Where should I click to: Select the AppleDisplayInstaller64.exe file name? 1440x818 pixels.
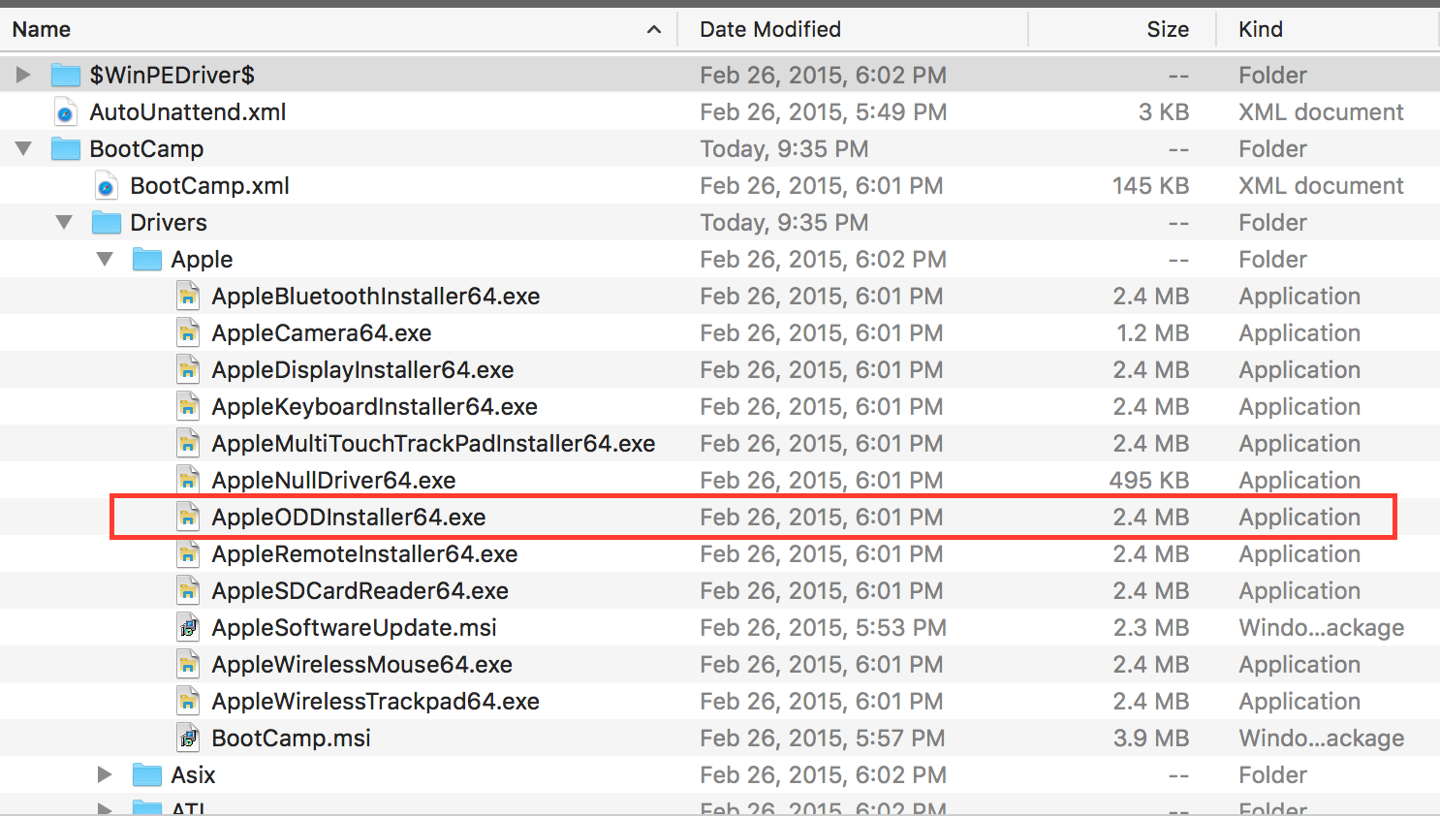click(x=362, y=370)
